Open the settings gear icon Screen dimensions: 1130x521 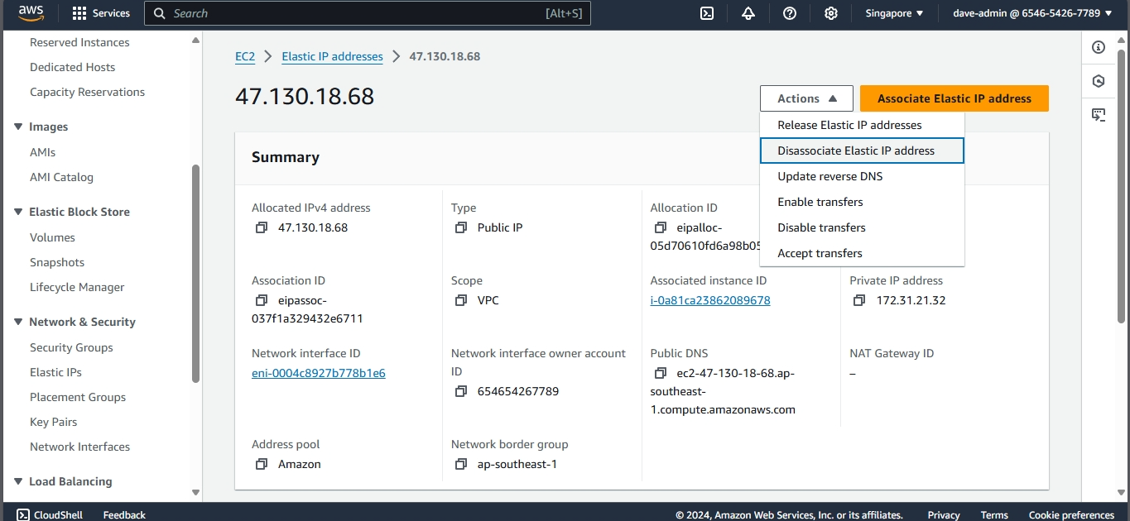(831, 13)
